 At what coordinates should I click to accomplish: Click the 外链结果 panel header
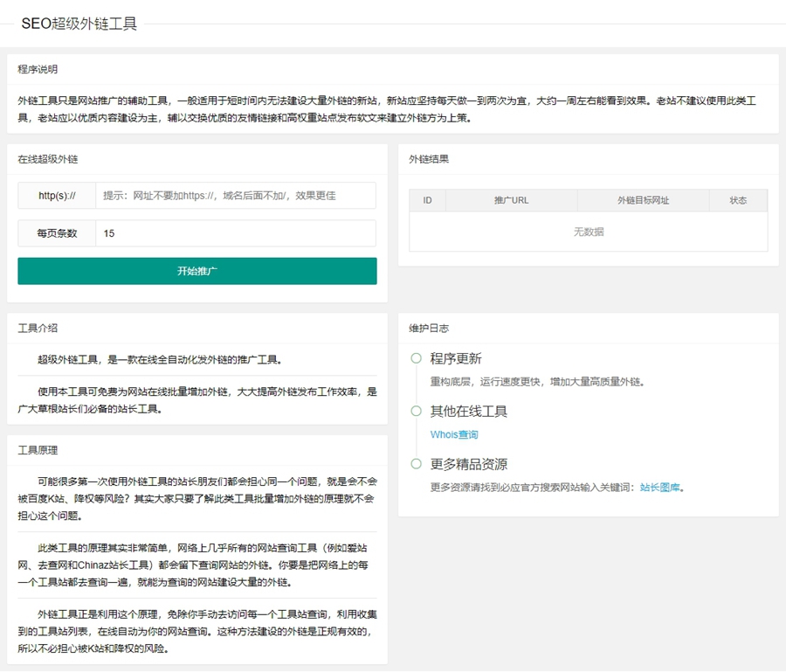coord(429,159)
